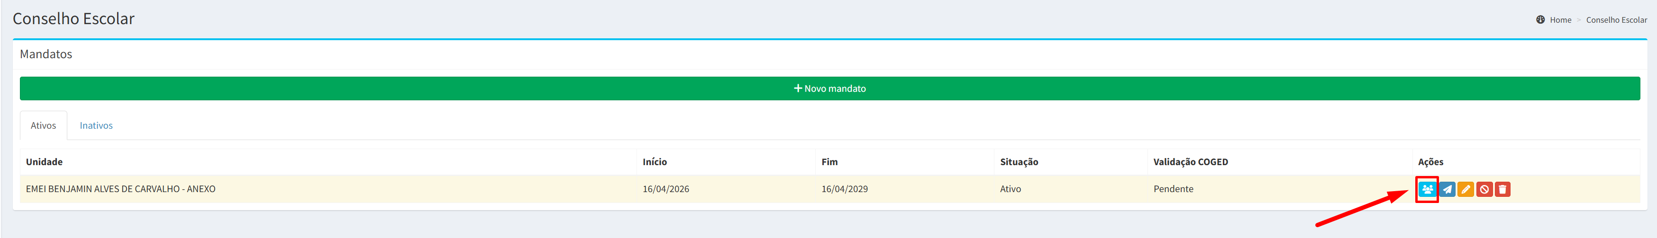
Task: Click the start date 16/04/2026 cell
Action: (665, 189)
